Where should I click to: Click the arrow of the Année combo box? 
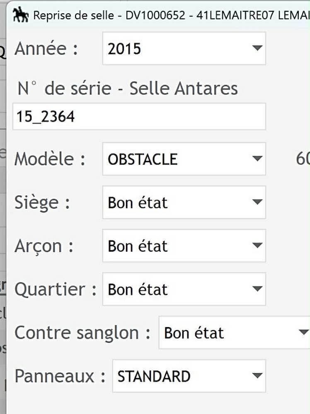(257, 48)
